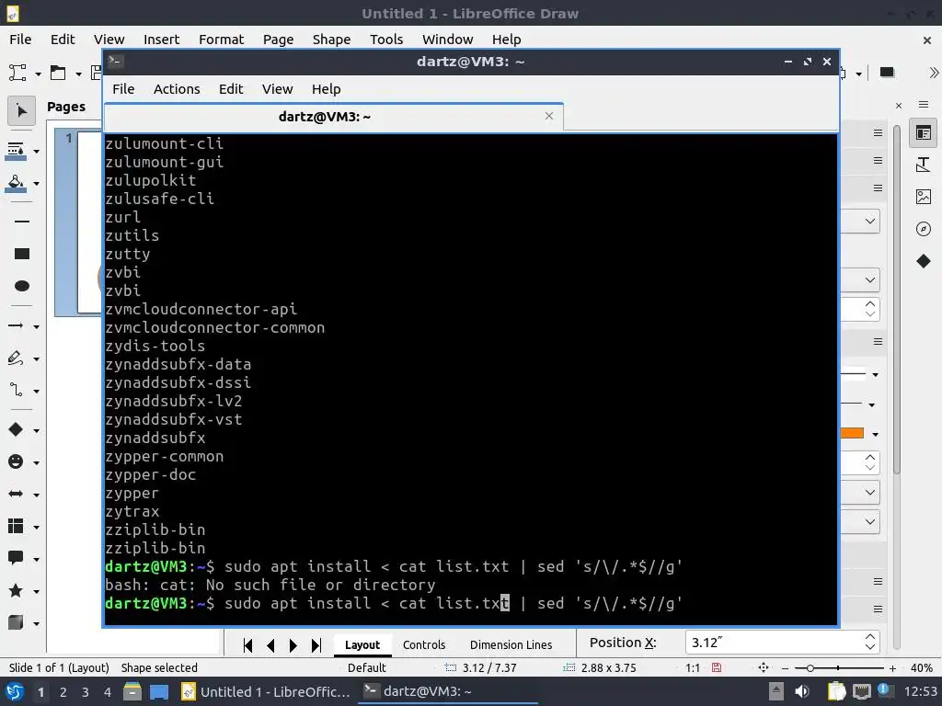Open the sidebar Shapes diamond deck
The image size is (942, 706).
point(924,261)
